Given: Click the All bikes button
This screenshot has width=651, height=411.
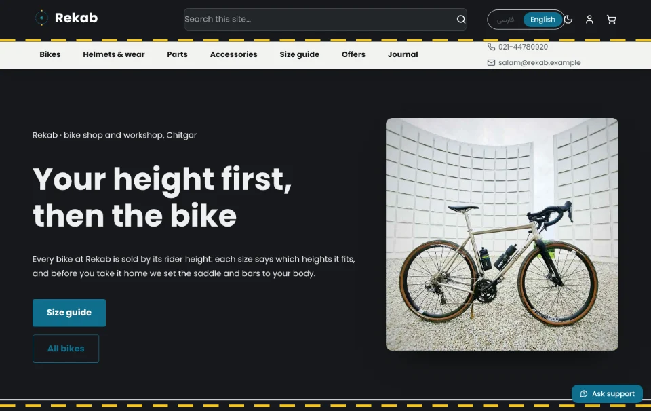Looking at the screenshot, I should tap(66, 349).
